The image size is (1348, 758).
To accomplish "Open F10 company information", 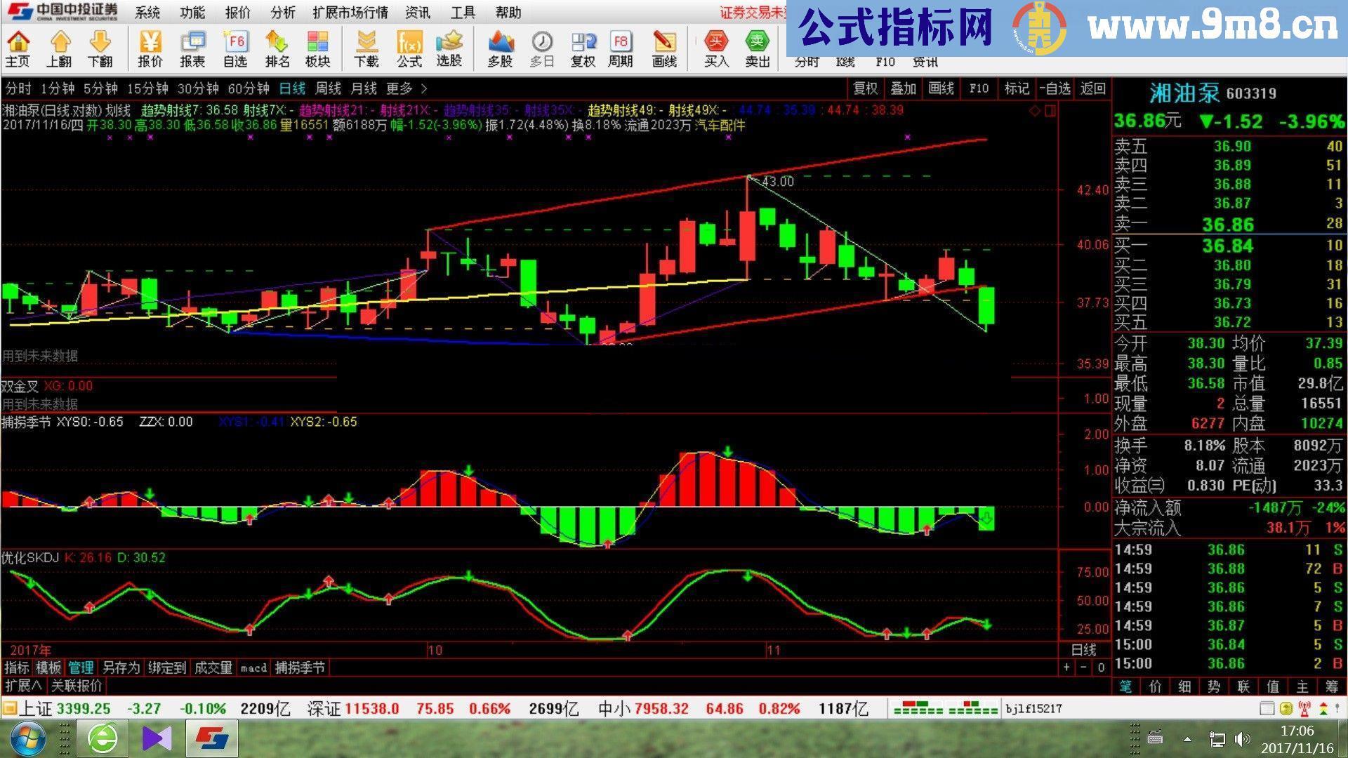I will pyautogui.click(x=979, y=89).
